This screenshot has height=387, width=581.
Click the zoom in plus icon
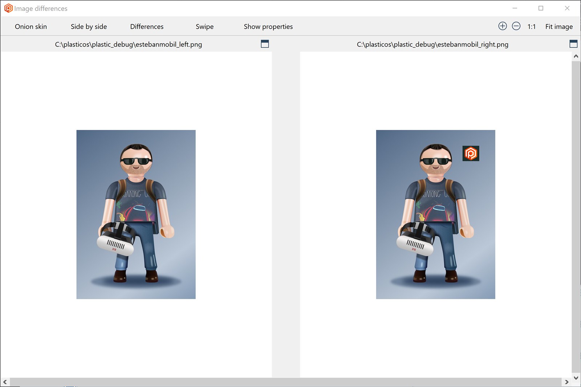click(x=503, y=26)
